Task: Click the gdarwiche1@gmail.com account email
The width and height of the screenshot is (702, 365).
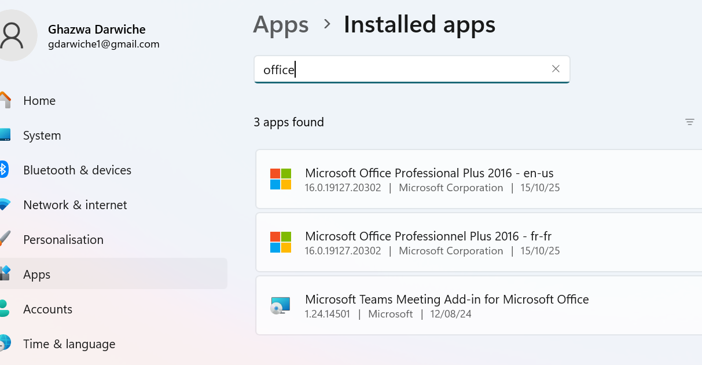Action: click(104, 44)
